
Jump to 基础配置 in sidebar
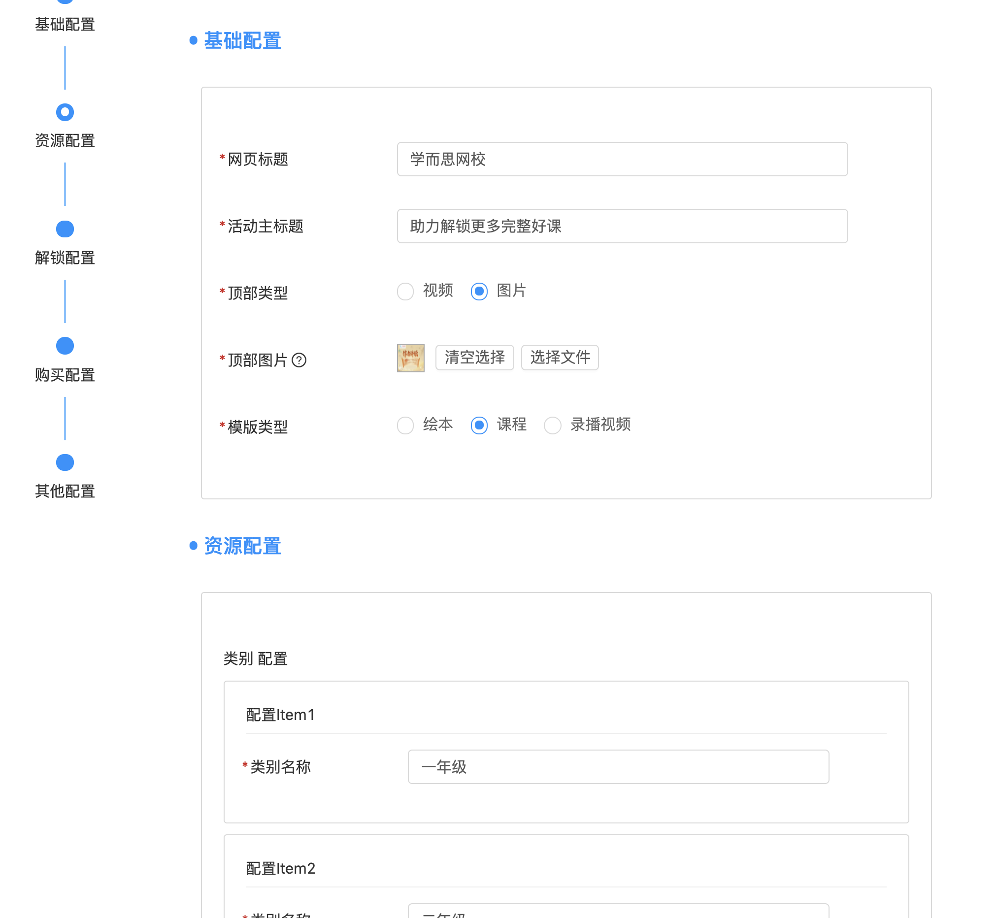click(x=65, y=24)
